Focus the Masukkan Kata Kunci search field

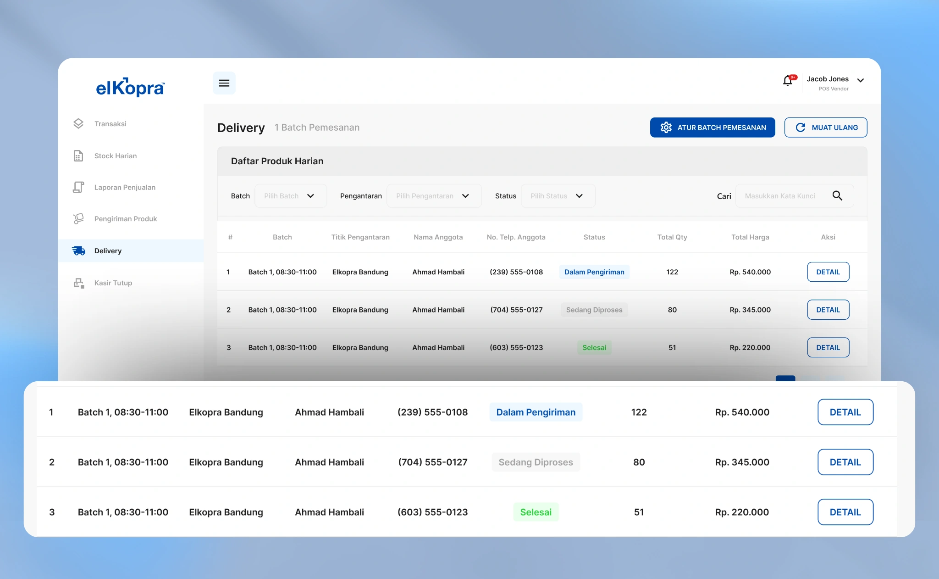(794, 196)
